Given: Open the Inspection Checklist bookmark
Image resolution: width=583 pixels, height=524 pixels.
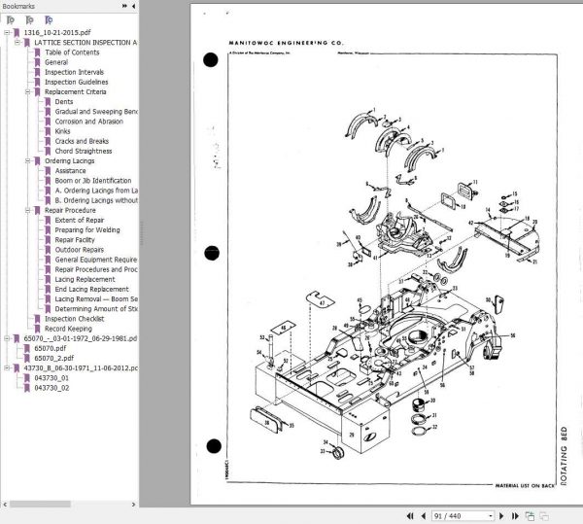Looking at the screenshot, I should tap(75, 319).
